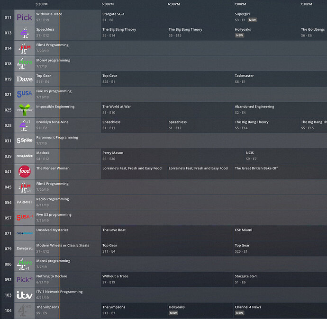Select Modern Wheels or Classic Steals S1 E12
327x319 pixels.
pyautogui.click(x=68, y=248)
